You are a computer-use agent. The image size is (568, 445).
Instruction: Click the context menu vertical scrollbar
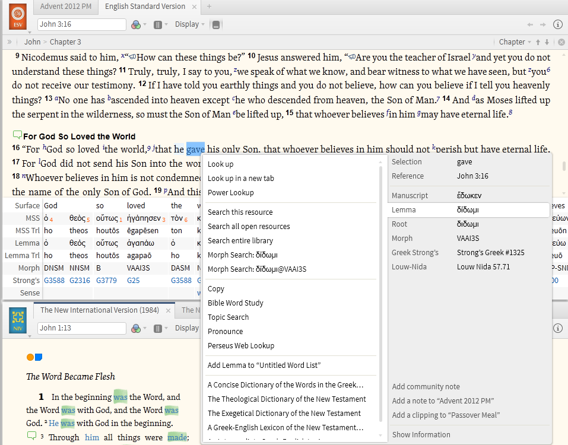pyautogui.click(x=380, y=293)
